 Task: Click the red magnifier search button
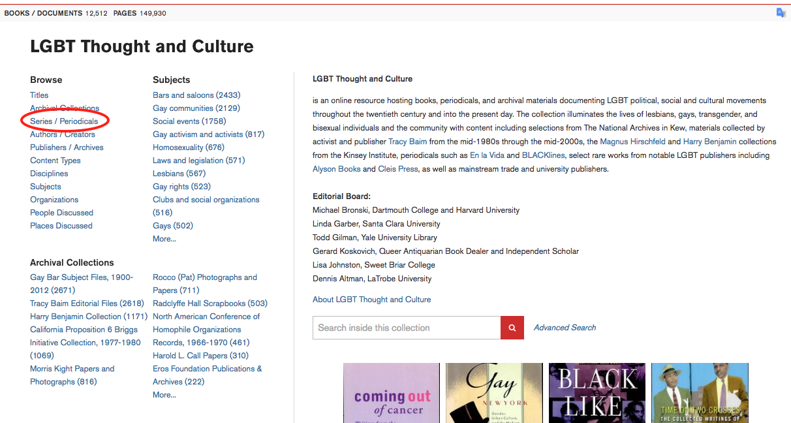pyautogui.click(x=512, y=328)
